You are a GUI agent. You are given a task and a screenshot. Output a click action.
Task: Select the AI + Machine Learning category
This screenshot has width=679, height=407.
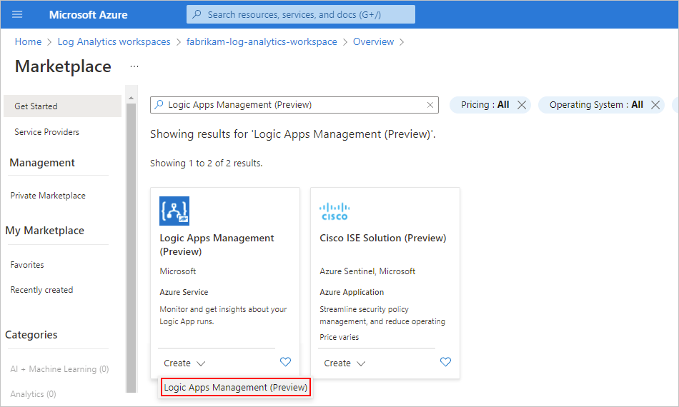pos(59,369)
